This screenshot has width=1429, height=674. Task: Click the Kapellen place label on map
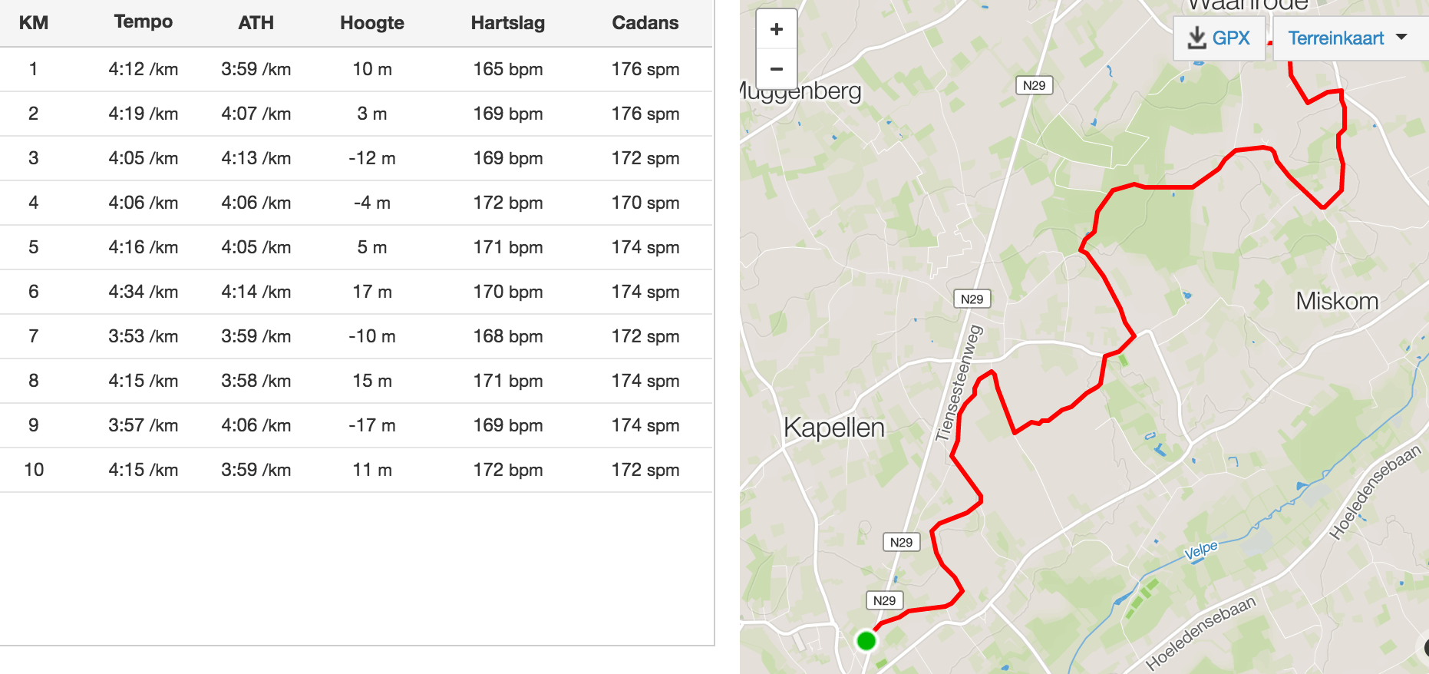click(834, 428)
